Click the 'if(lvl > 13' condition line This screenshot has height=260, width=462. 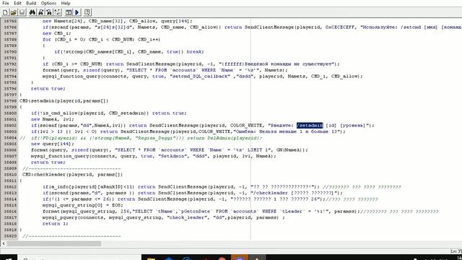click(x=188, y=131)
